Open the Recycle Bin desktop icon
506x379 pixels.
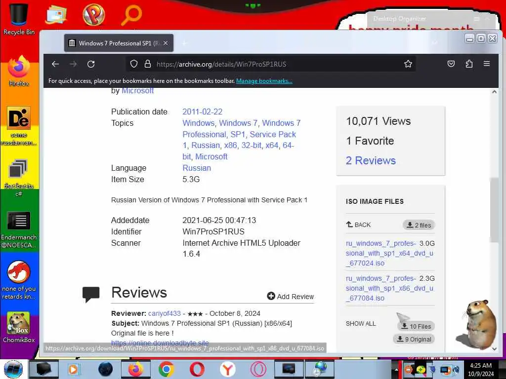tap(19, 19)
